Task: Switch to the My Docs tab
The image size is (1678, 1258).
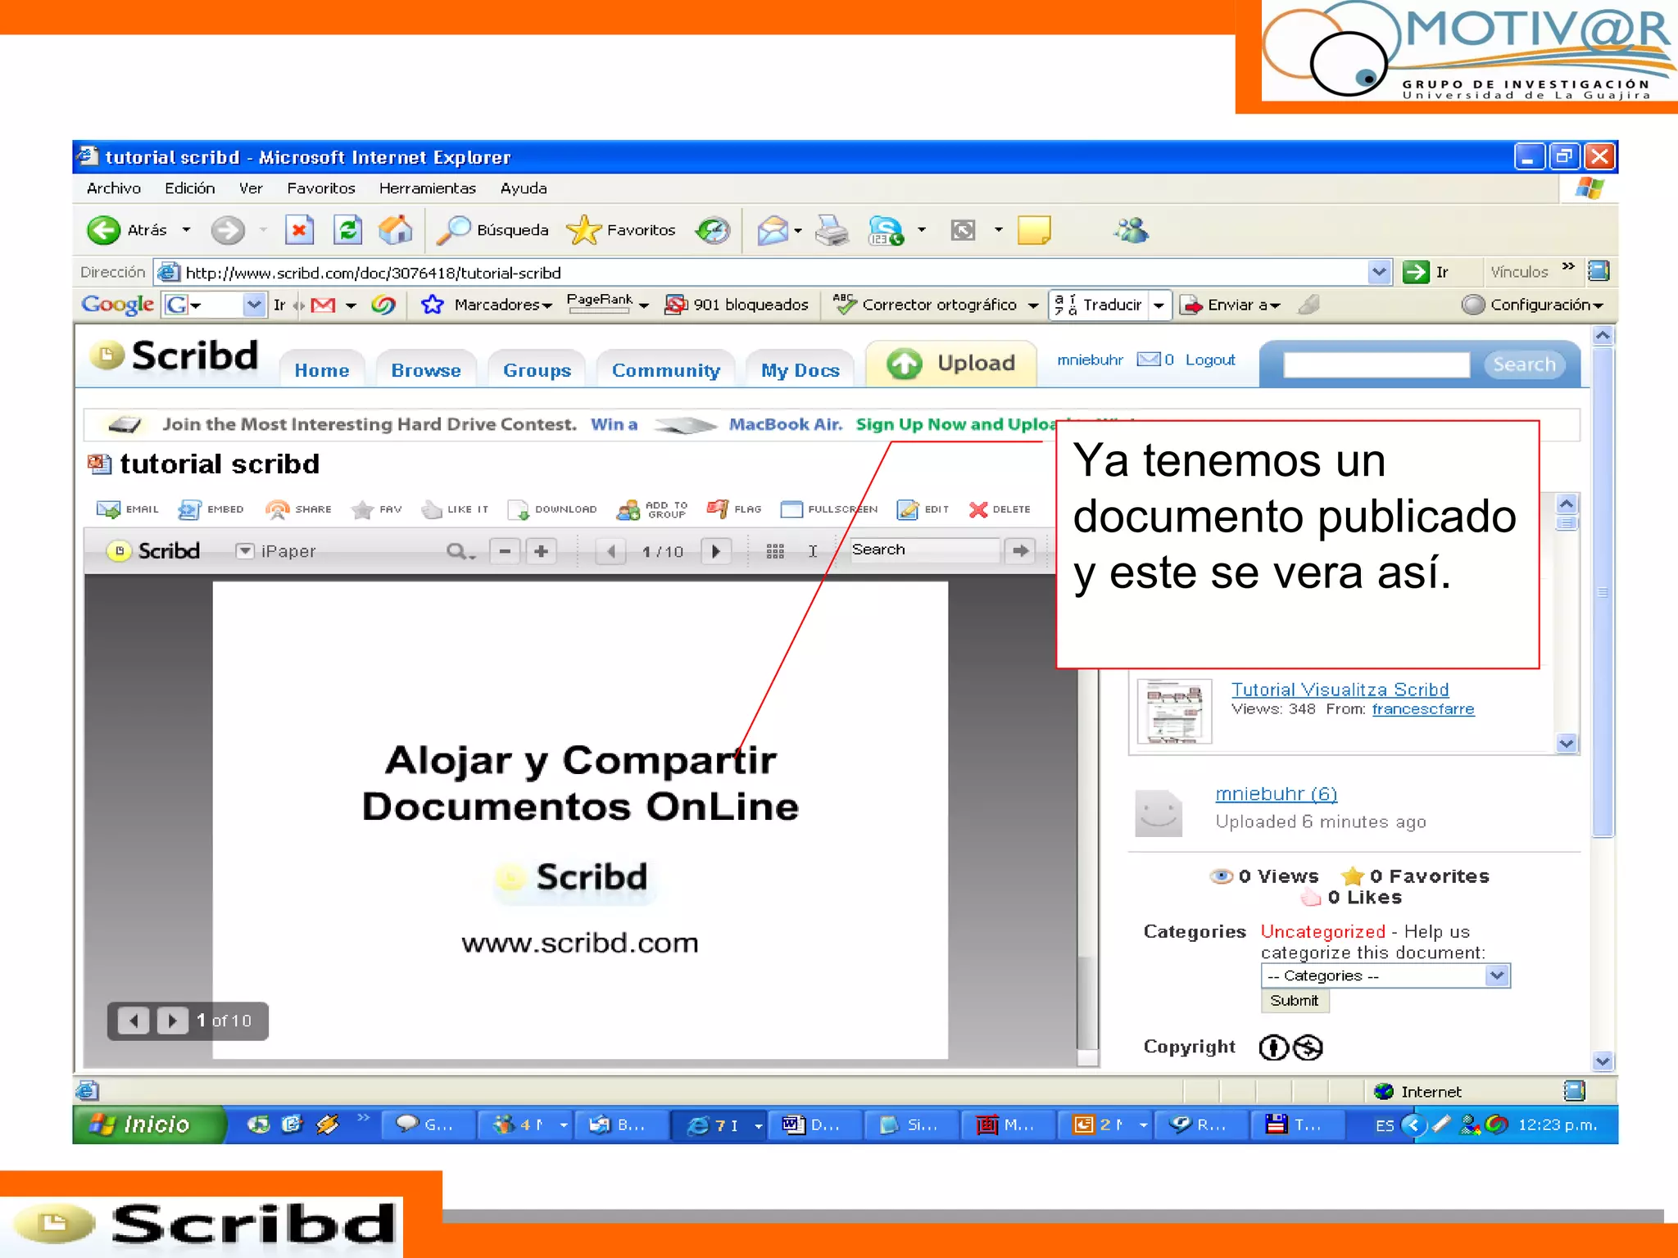Action: (800, 370)
